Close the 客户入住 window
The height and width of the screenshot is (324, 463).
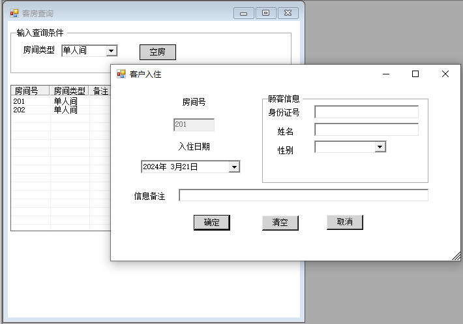(x=445, y=74)
